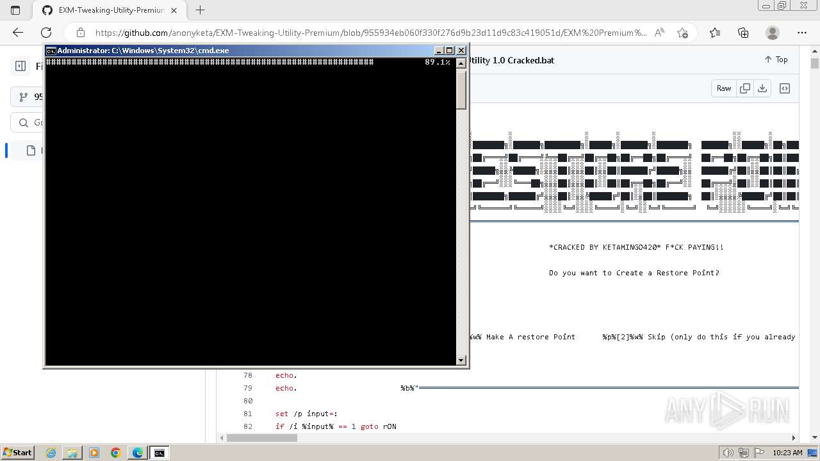820x461 pixels.
Task: Click page vertical scrollbar thumb
Action: [x=815, y=63]
